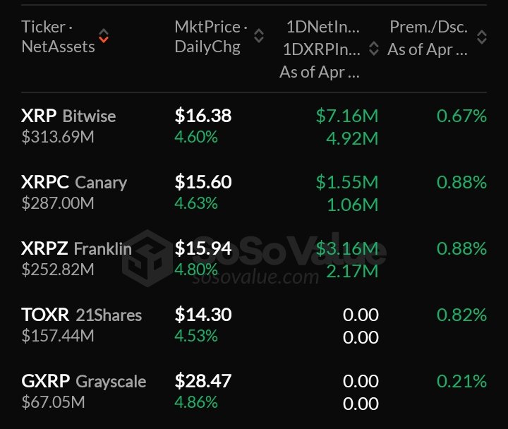Open the XRP Bitwise ticker row
Image resolution: width=508 pixels, height=429 pixels.
pyautogui.click(x=68, y=116)
